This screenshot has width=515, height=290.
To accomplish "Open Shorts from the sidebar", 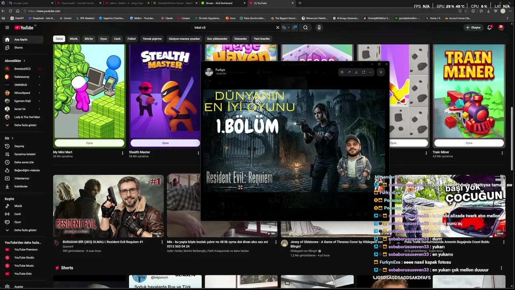I will [23, 48].
